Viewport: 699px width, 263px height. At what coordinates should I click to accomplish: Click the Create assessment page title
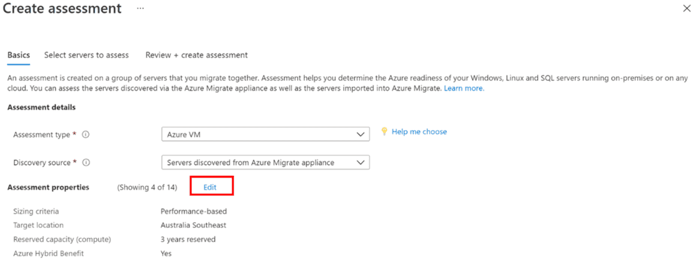tap(62, 8)
